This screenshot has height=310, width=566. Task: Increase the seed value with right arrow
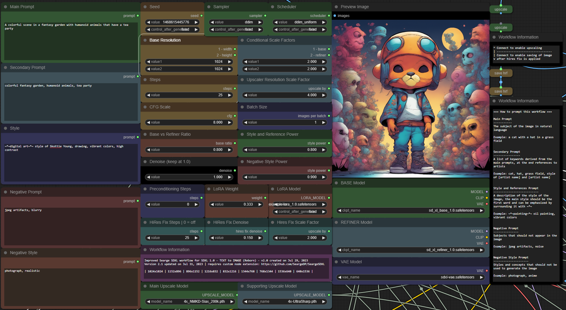pyautogui.click(x=196, y=22)
